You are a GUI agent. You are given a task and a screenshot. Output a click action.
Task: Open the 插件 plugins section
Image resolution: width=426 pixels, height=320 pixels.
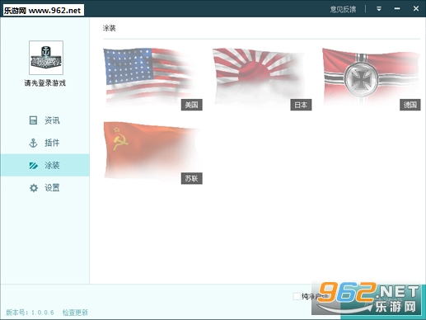click(44, 143)
